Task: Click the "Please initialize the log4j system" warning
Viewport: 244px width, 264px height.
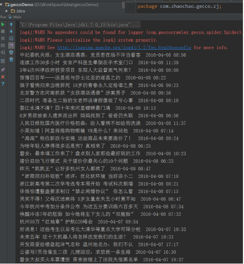Action: 89,40
